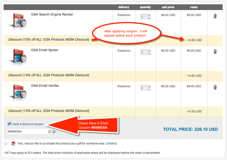Click the coupon code field containing IMSMGSA
Screen dimensions: 227x160
tap(30, 131)
